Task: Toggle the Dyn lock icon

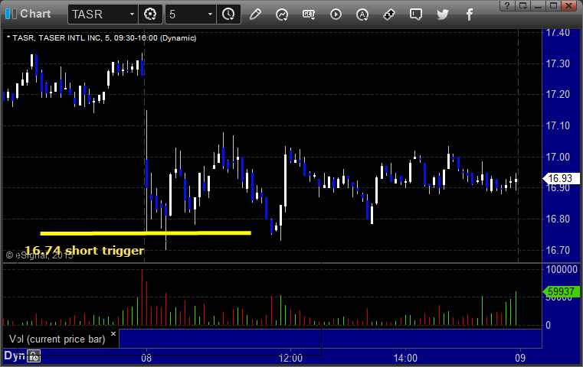Action: 34,356
